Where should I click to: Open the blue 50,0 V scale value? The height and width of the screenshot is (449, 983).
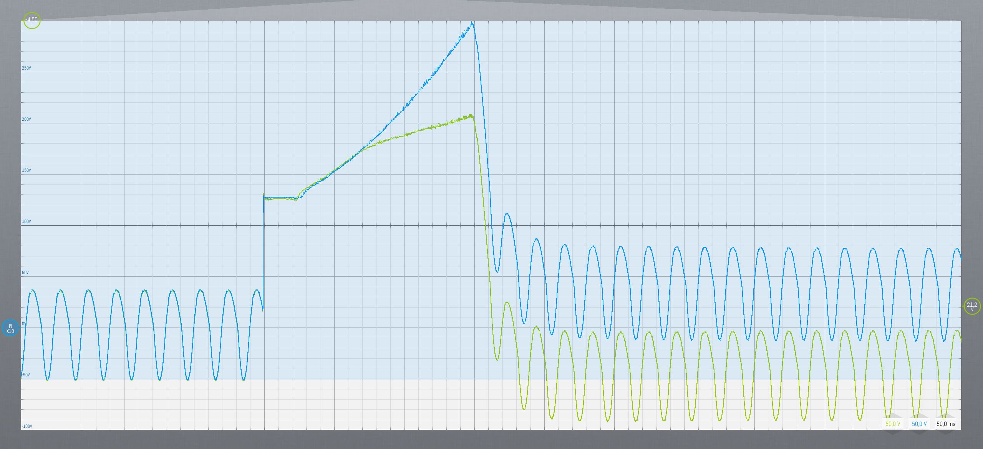pos(919,424)
